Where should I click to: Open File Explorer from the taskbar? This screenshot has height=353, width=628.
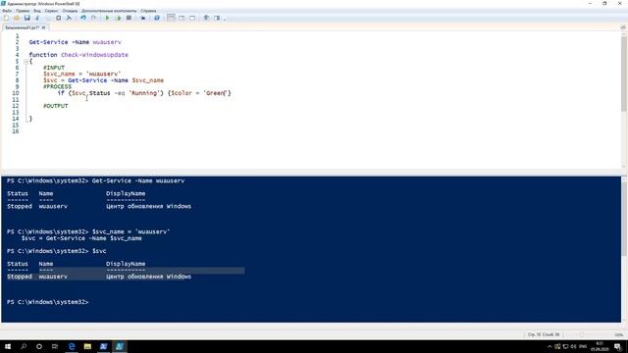pos(87,346)
